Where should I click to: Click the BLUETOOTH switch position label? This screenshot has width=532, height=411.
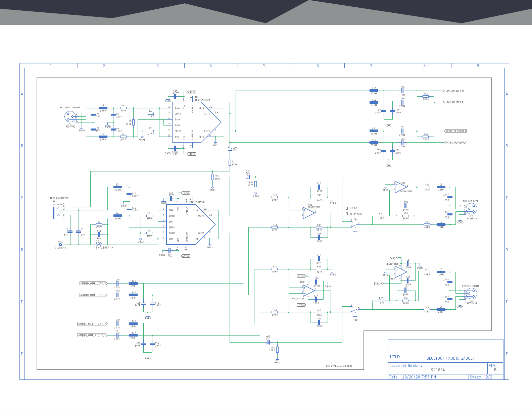356,214
